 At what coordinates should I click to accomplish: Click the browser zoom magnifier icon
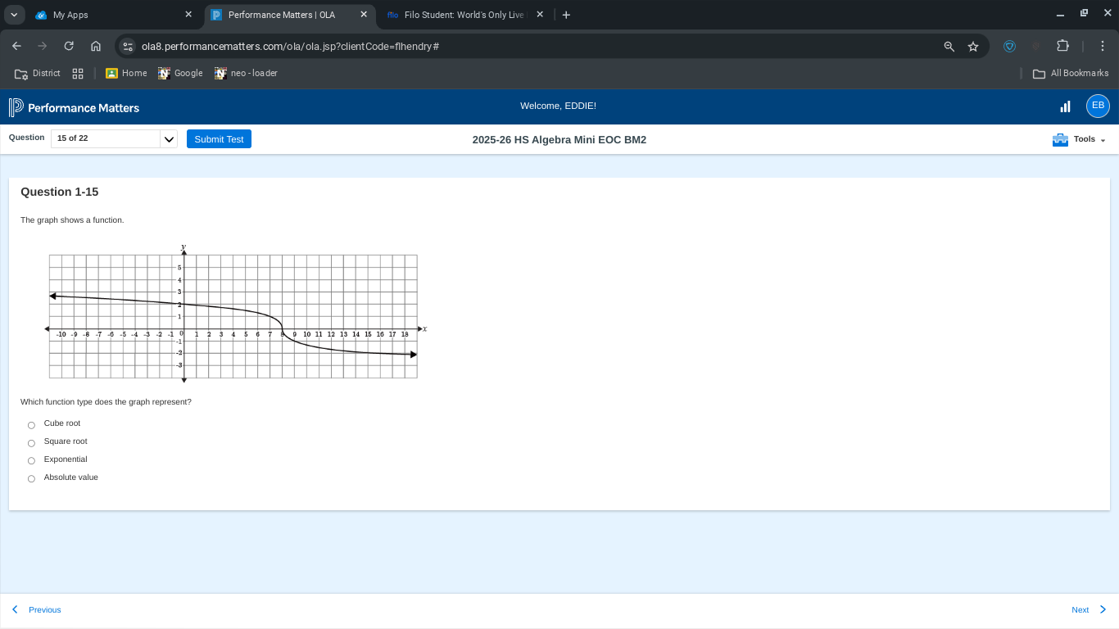coord(948,47)
